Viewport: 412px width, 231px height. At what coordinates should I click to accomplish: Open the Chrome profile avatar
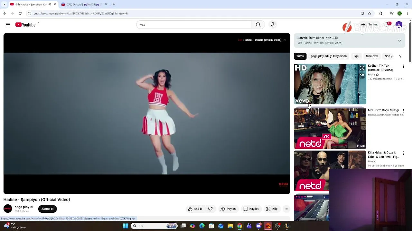[399, 13]
